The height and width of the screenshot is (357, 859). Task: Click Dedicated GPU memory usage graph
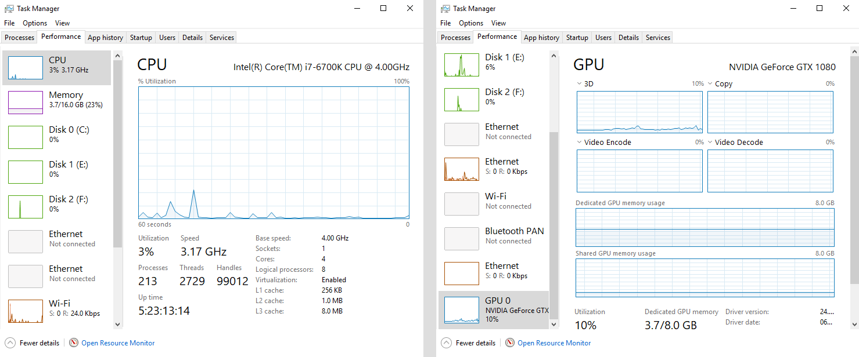(705, 227)
